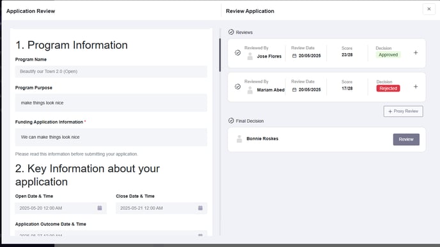
Task: Click 'Please read this information' helper text
Action: pos(76,154)
